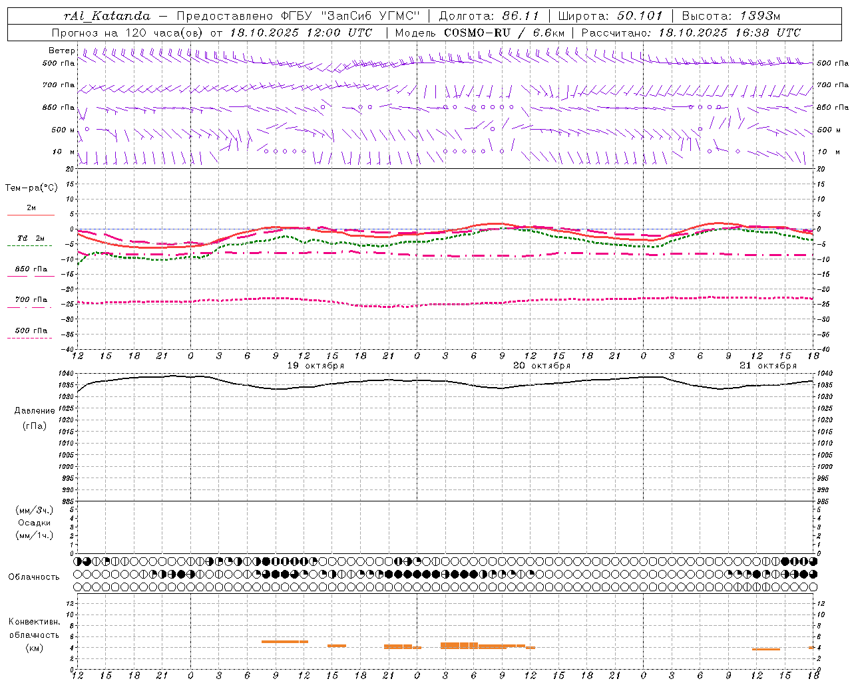Click the Осадки precipitation label
This screenshot has height=681, width=852.
pyautogui.click(x=35, y=523)
